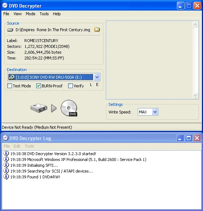Click the L indicator next to Verify
Screen dimensions: 203x211
(91, 84)
